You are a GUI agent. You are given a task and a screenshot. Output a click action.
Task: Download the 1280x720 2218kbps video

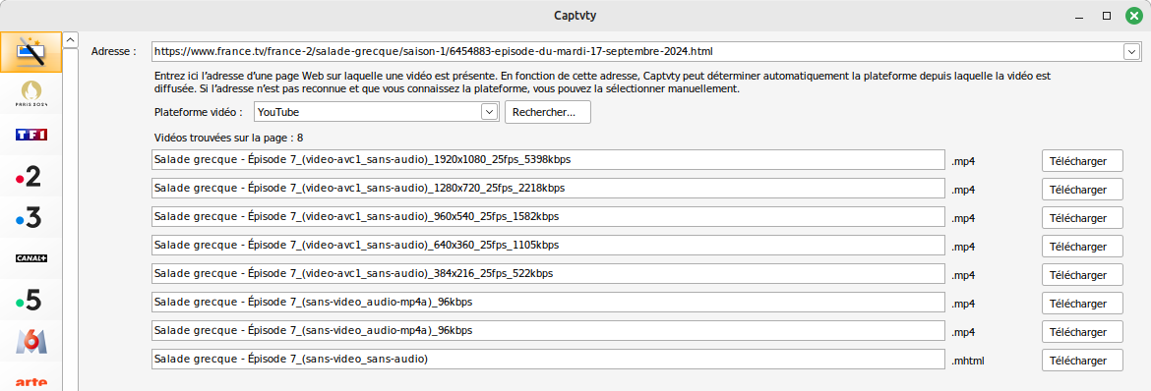tap(1082, 190)
